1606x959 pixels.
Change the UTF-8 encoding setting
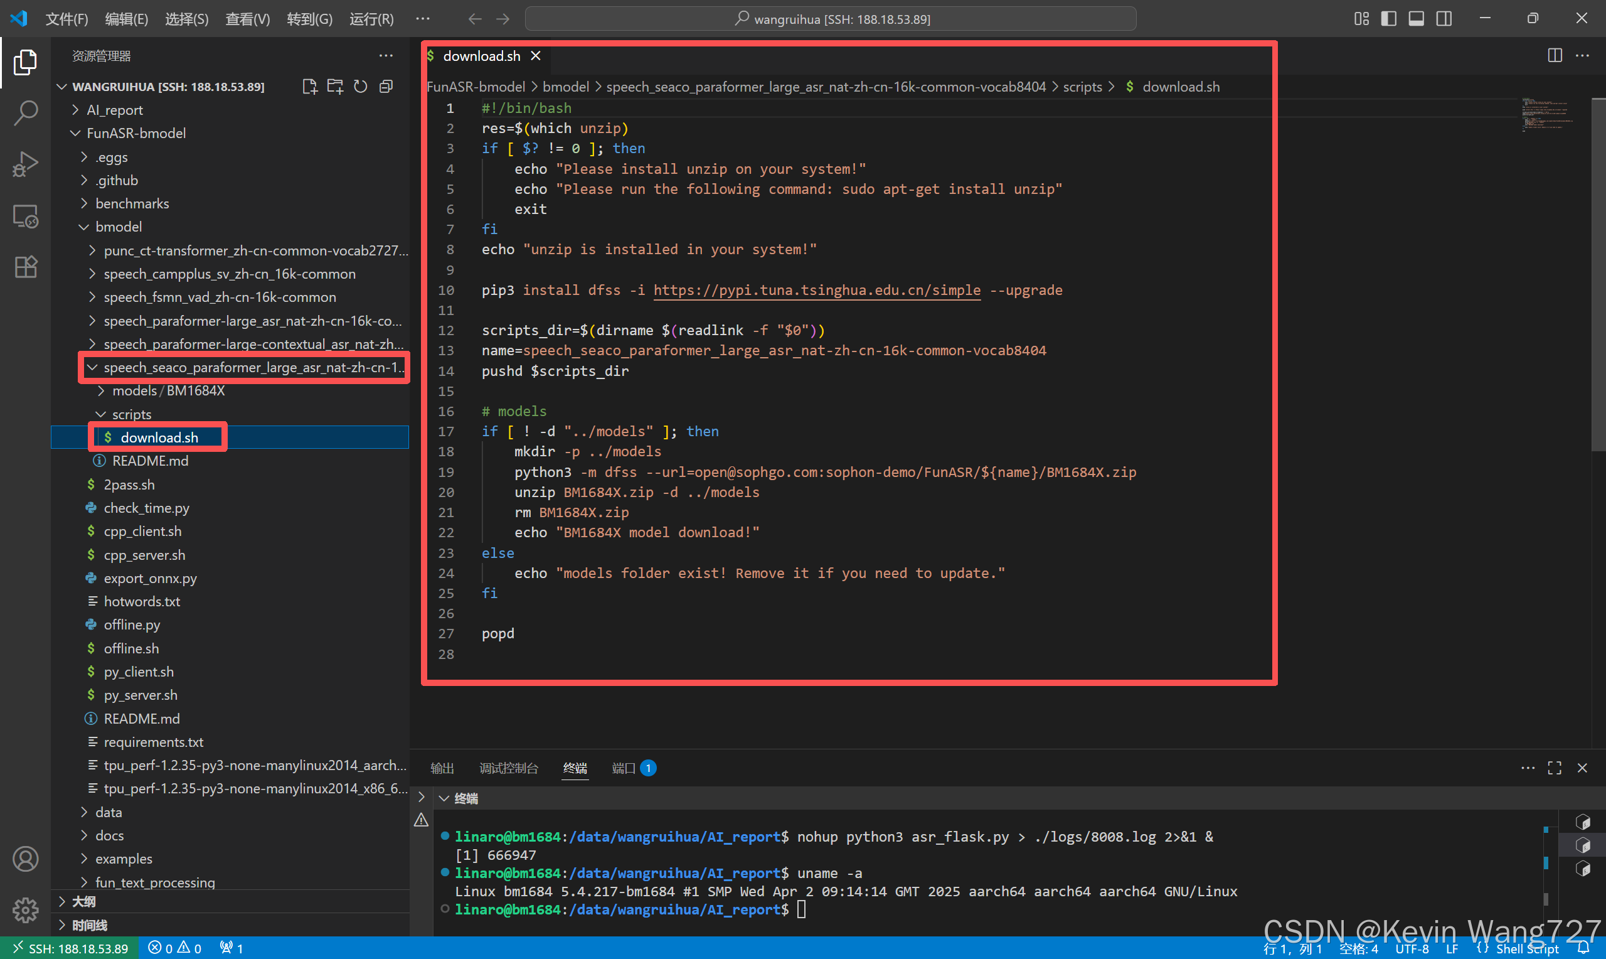click(x=1412, y=948)
